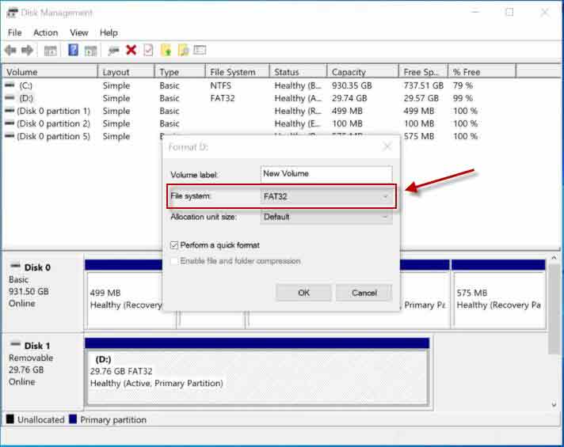Toggle Perform a quick format checkbox
Viewport: 564px width, 447px height.
tap(174, 245)
